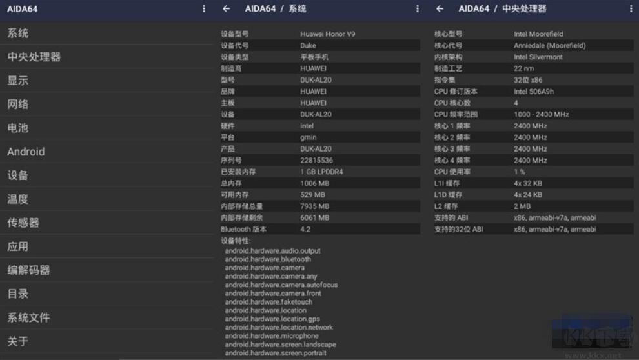Open the Android menu entry
Viewport: 639px width, 360px height.
pos(107,152)
